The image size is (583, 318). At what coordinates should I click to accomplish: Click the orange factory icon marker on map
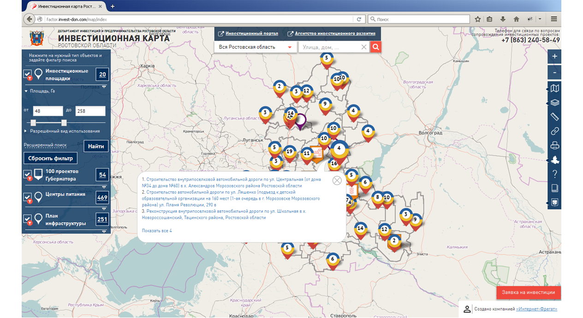pyautogui.click(x=316, y=153)
